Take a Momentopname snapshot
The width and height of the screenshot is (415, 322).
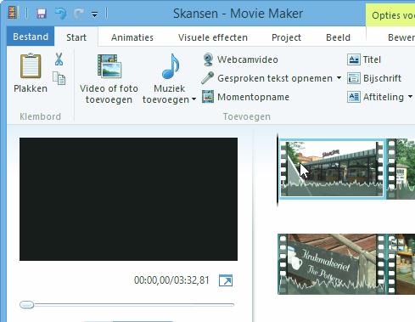coord(208,97)
